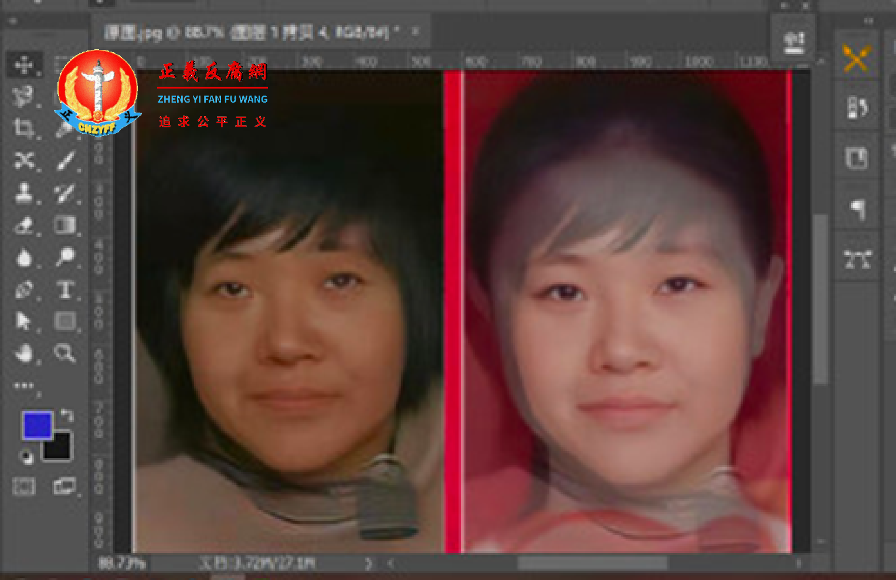Expand the hidden tools ellipsis in the toolbar
896x580 pixels.
pos(24,385)
